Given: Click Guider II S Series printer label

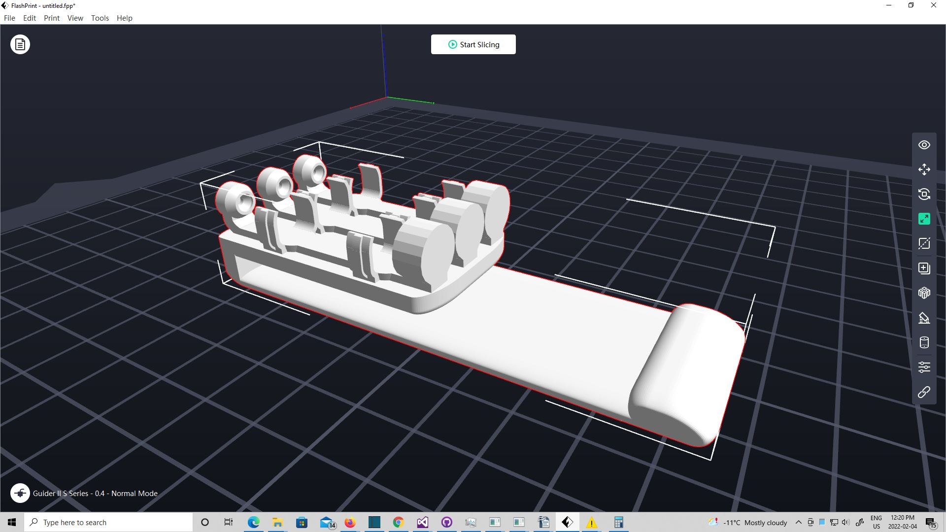Looking at the screenshot, I should point(95,493).
